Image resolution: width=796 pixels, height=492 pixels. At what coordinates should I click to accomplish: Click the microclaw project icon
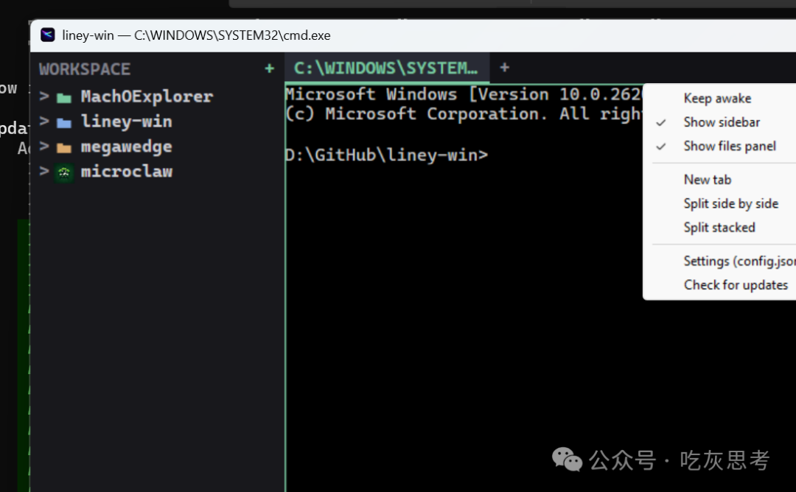(x=64, y=172)
